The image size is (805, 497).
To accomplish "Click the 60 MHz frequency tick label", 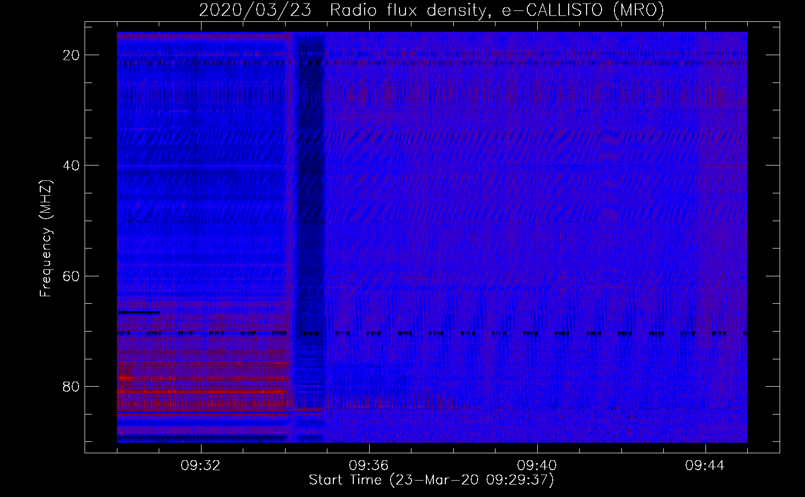I will click(72, 276).
